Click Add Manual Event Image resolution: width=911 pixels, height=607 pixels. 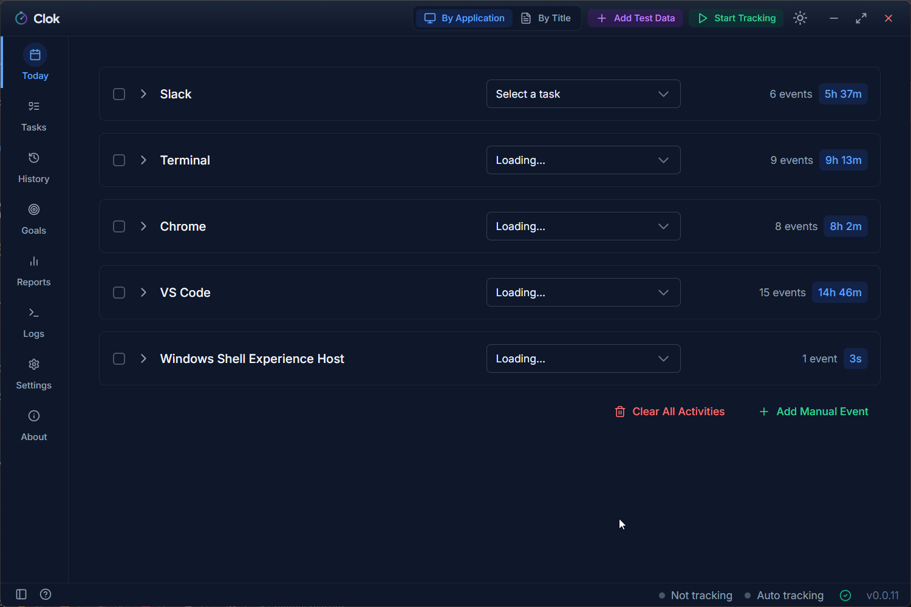[814, 412]
